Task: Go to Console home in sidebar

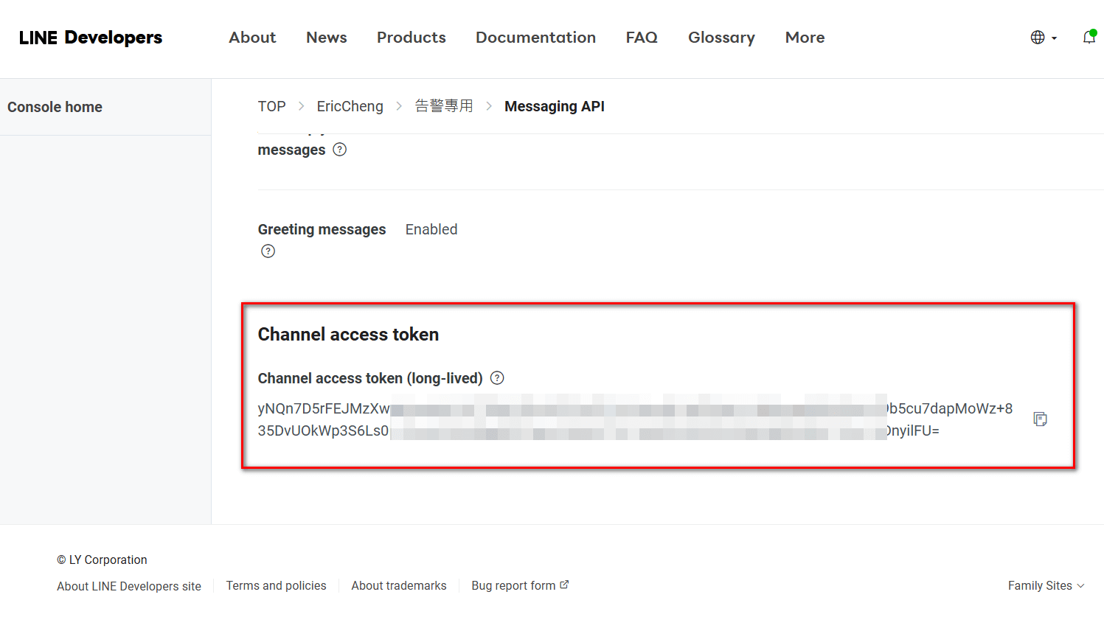Action: tap(55, 107)
